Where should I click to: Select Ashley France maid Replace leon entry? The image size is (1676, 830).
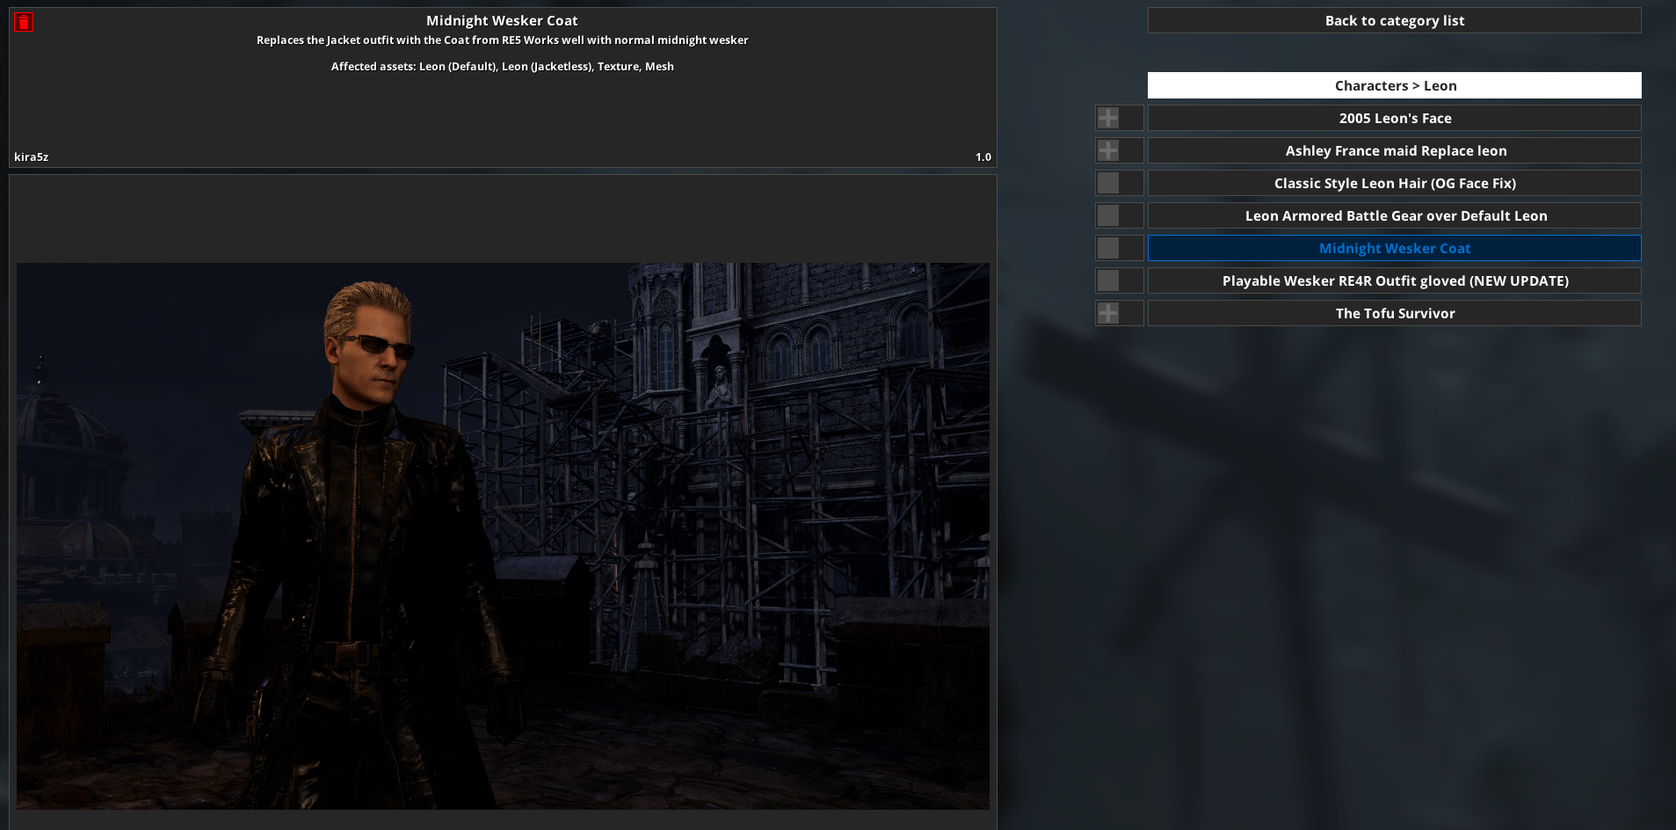tap(1394, 150)
